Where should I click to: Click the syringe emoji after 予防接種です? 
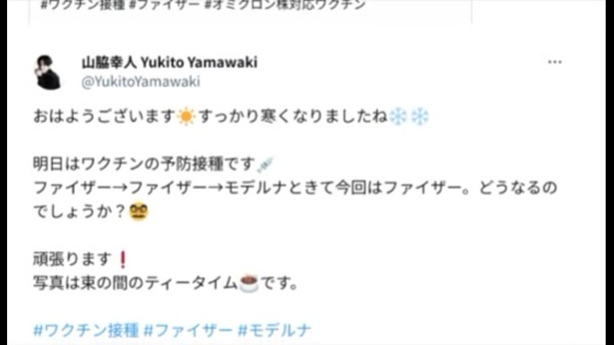click(x=265, y=164)
